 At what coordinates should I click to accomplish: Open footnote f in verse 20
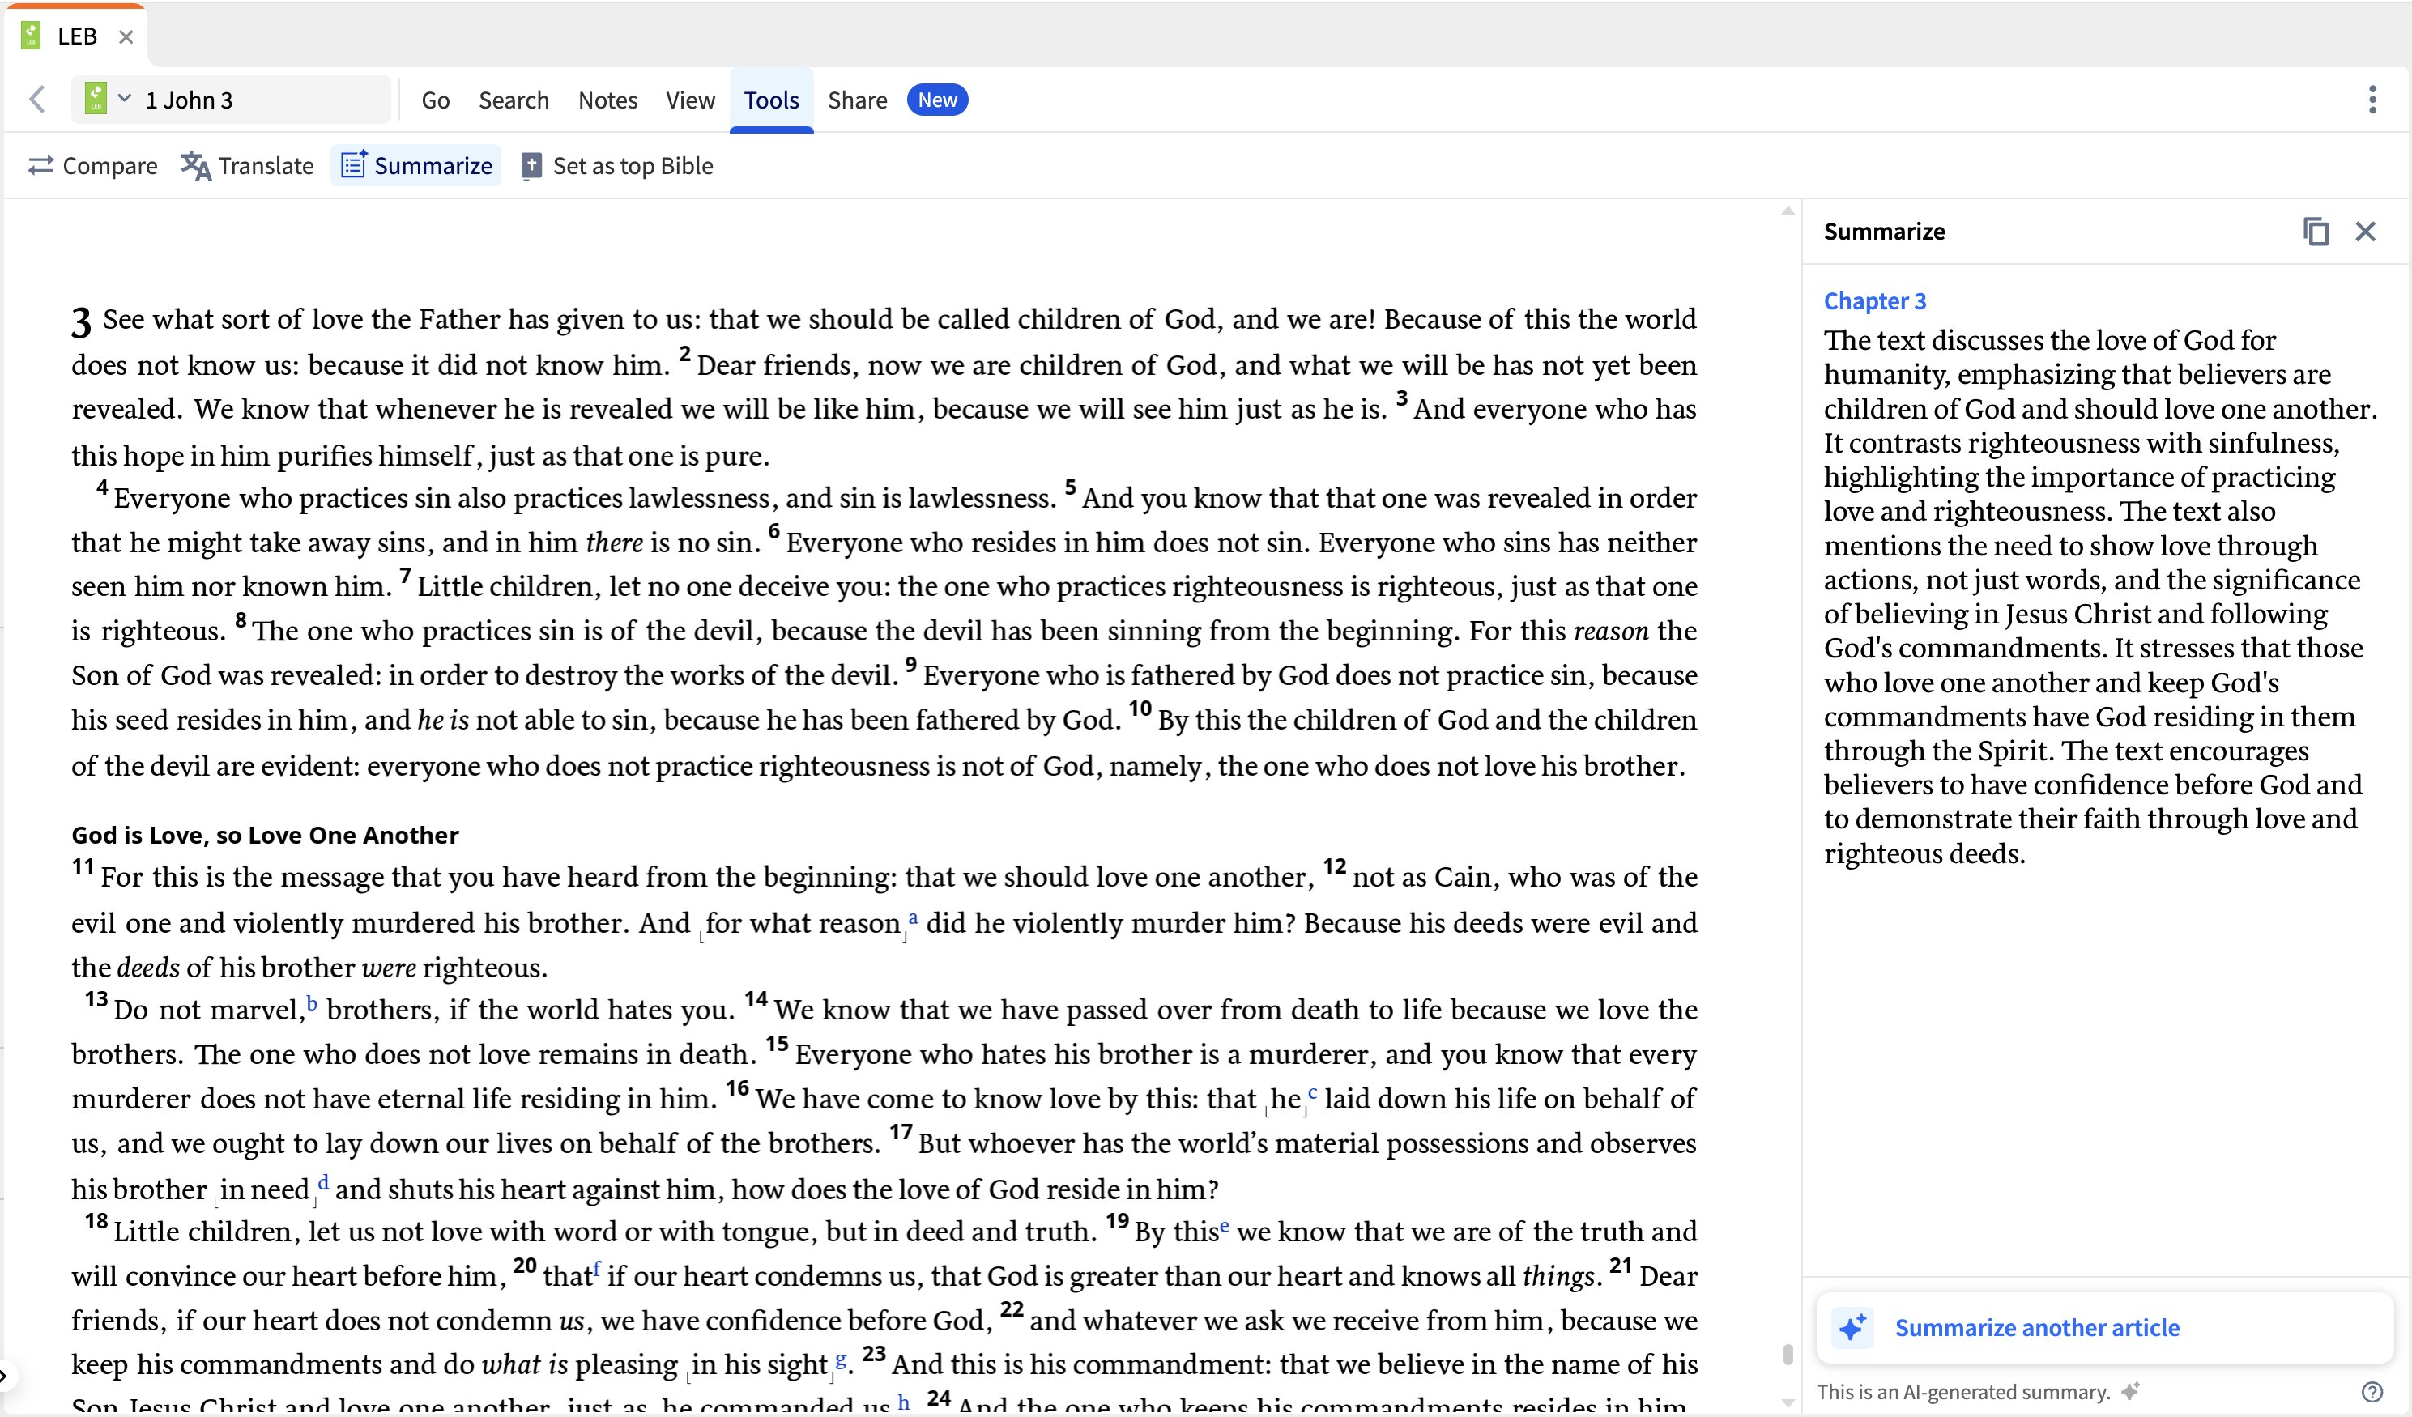596,1269
